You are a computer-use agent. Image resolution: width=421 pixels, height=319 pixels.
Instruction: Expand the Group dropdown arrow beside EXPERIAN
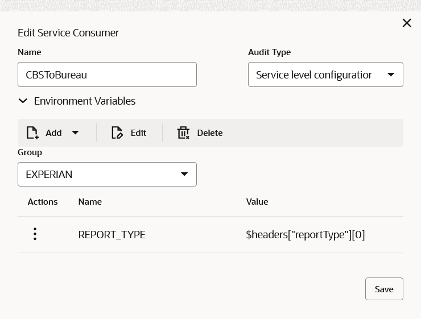(184, 174)
